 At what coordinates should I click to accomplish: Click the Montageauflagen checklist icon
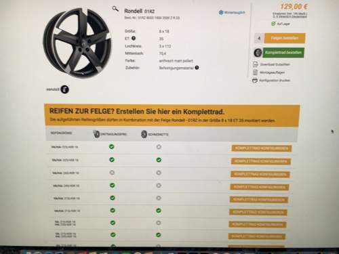point(255,72)
